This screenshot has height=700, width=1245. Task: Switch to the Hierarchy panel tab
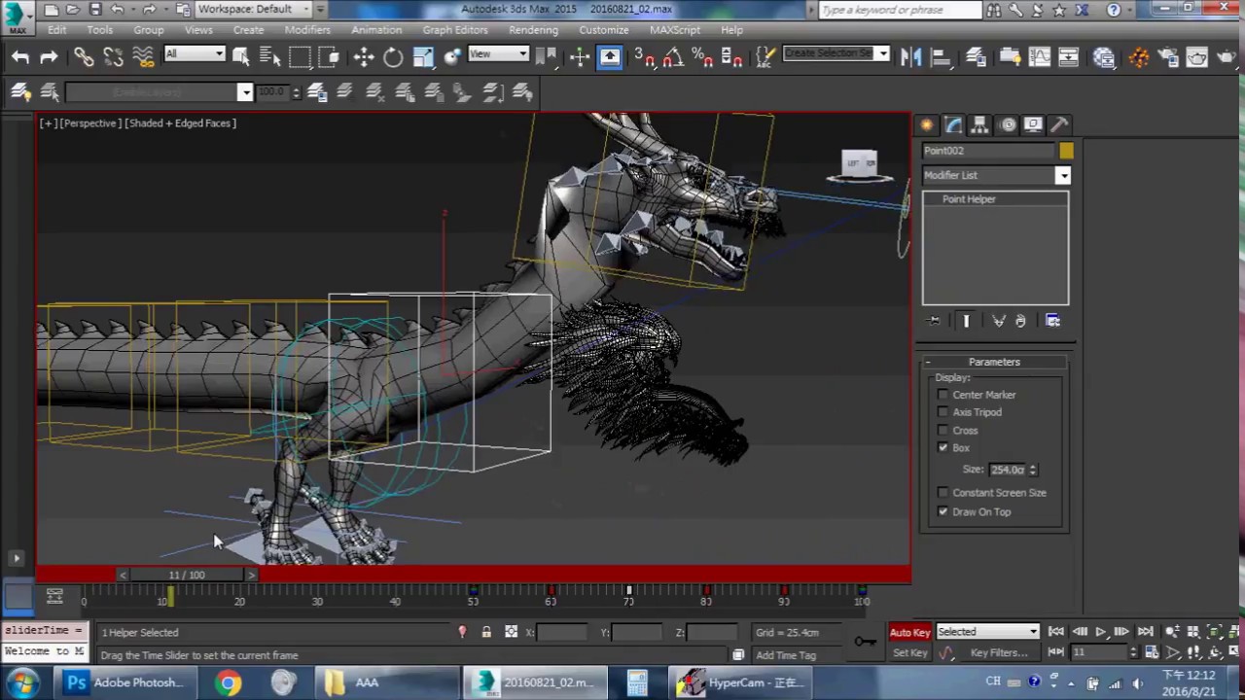[x=980, y=124]
